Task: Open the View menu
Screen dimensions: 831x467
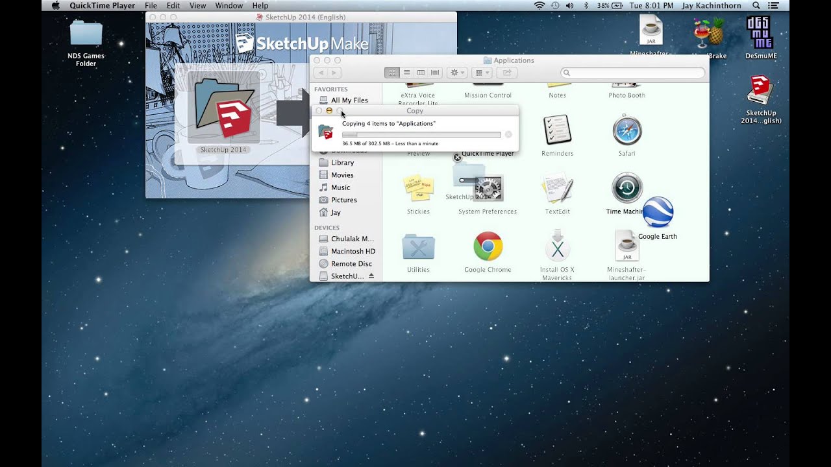Action: (197, 5)
